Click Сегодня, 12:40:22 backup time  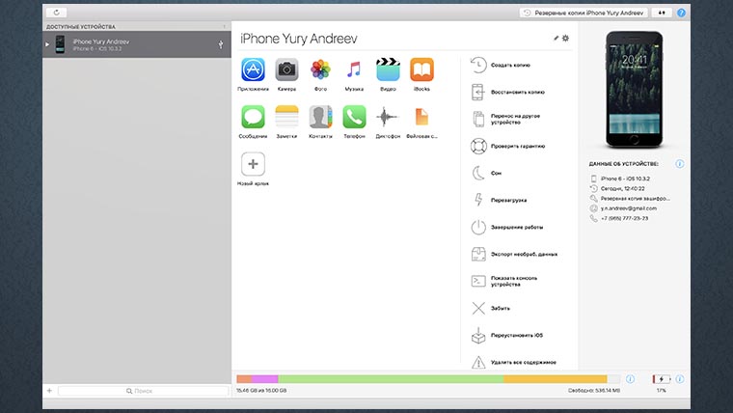tap(622, 188)
